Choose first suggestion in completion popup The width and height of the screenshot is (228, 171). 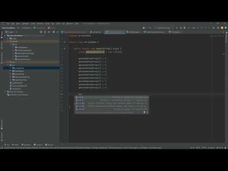click(112, 97)
